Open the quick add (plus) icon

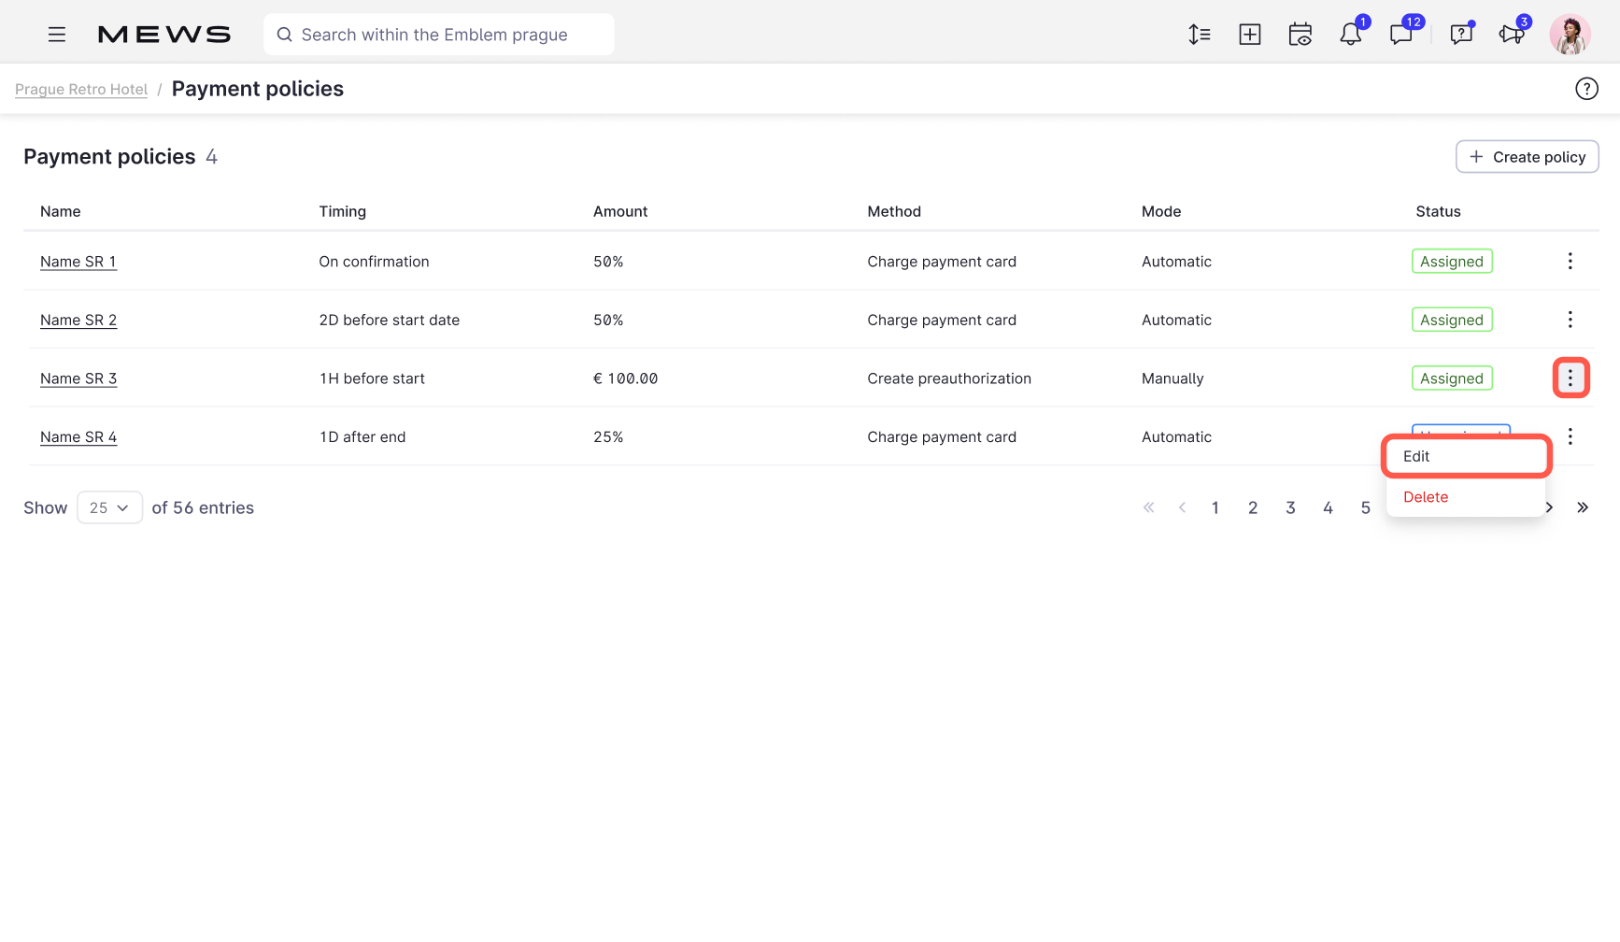point(1249,34)
